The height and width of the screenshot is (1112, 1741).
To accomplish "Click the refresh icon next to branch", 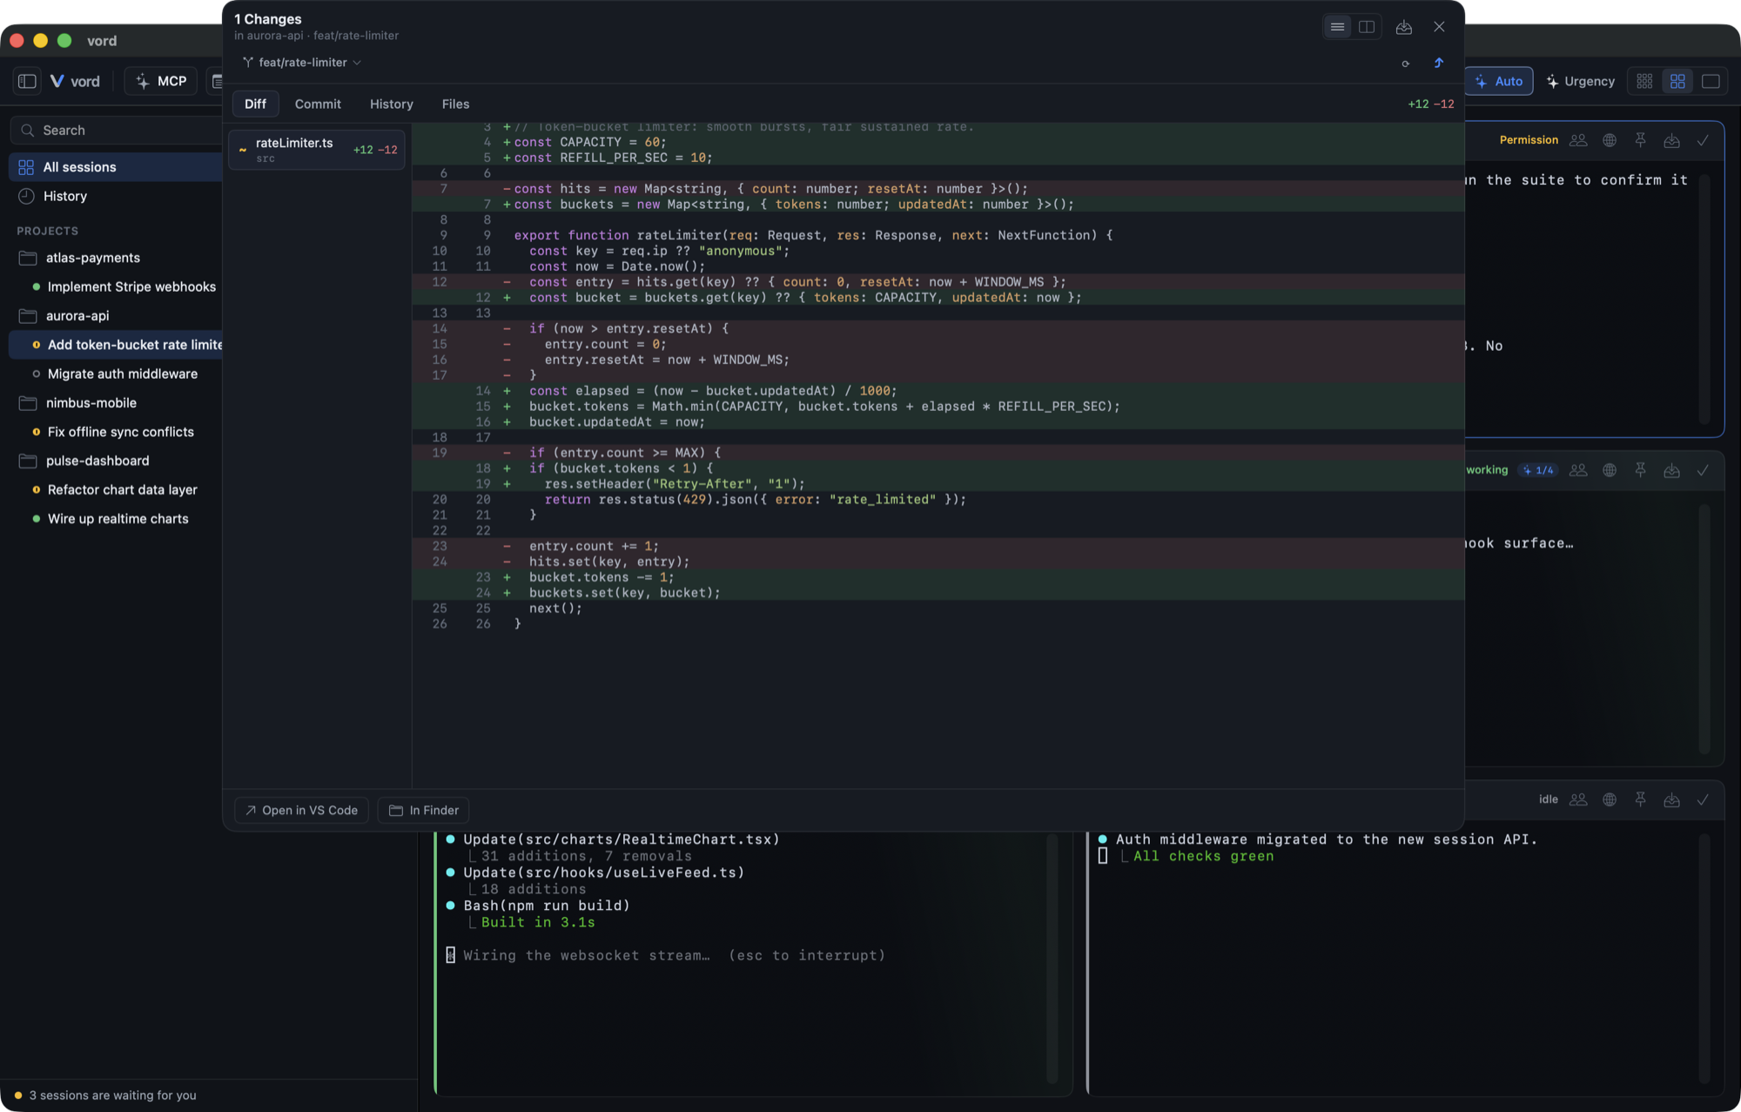I will point(1405,64).
